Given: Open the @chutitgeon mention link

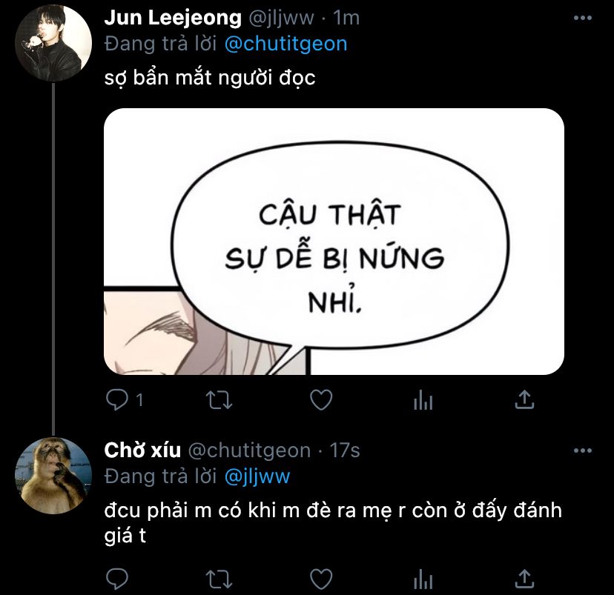Looking at the screenshot, I should click(285, 44).
